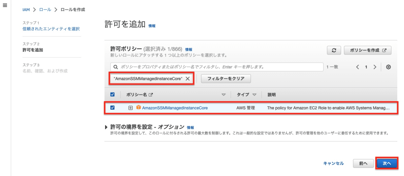
Task: Open table preferences gear icon
Action: (388, 67)
